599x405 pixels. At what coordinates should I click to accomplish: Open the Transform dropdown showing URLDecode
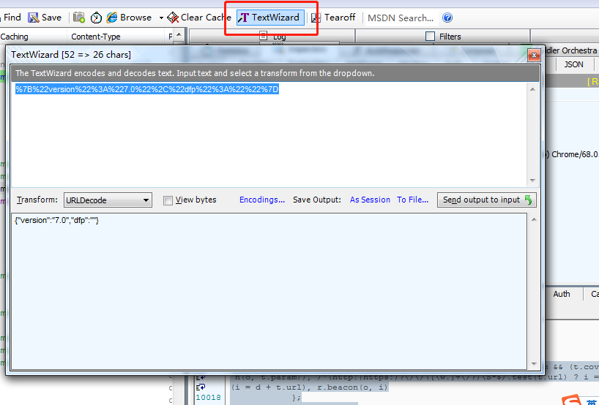(108, 200)
